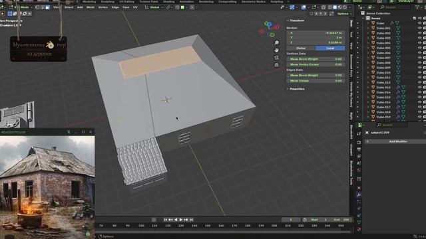Toggle Z axis mesh mirror
The width and height of the screenshot is (426, 239).
coord(325,13)
